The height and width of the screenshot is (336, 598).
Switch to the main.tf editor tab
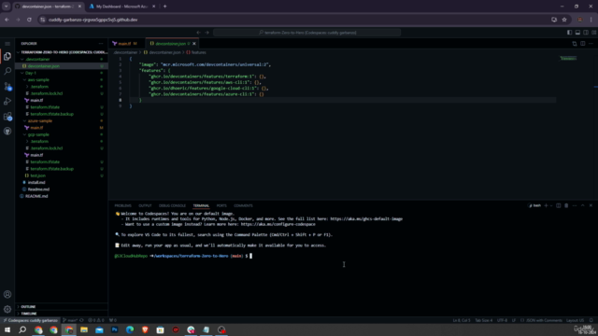pos(124,44)
